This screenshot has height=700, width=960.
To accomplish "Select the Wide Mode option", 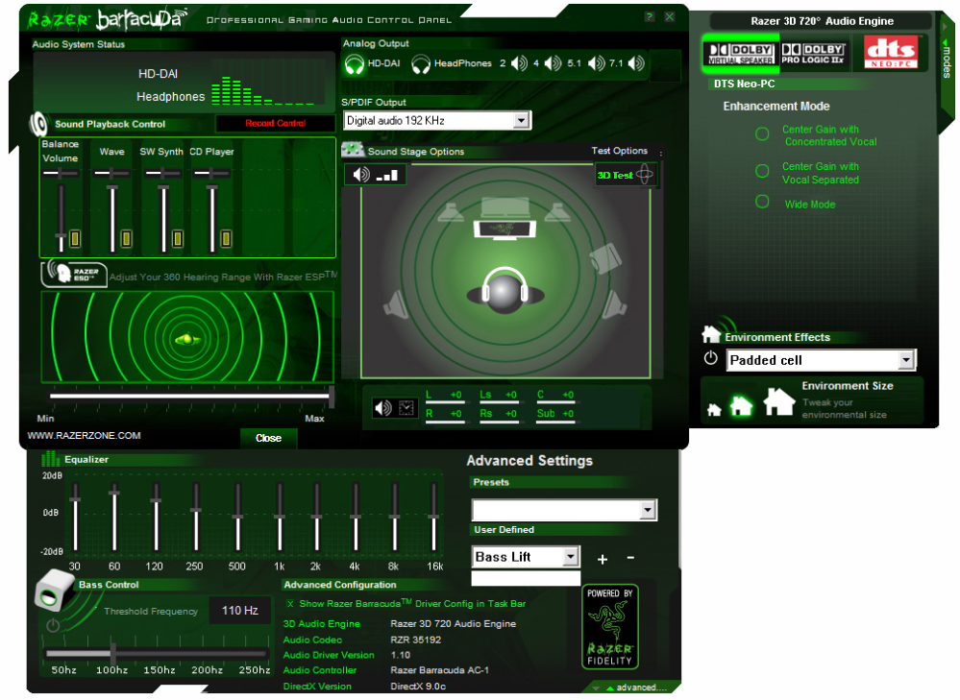I will [x=762, y=202].
